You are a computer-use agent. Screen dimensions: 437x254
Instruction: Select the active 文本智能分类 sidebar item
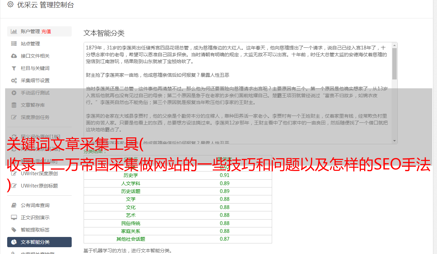40,242
